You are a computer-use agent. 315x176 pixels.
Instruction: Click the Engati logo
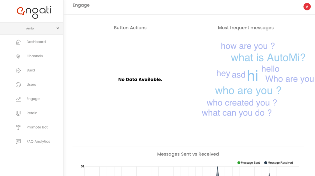(x=34, y=12)
